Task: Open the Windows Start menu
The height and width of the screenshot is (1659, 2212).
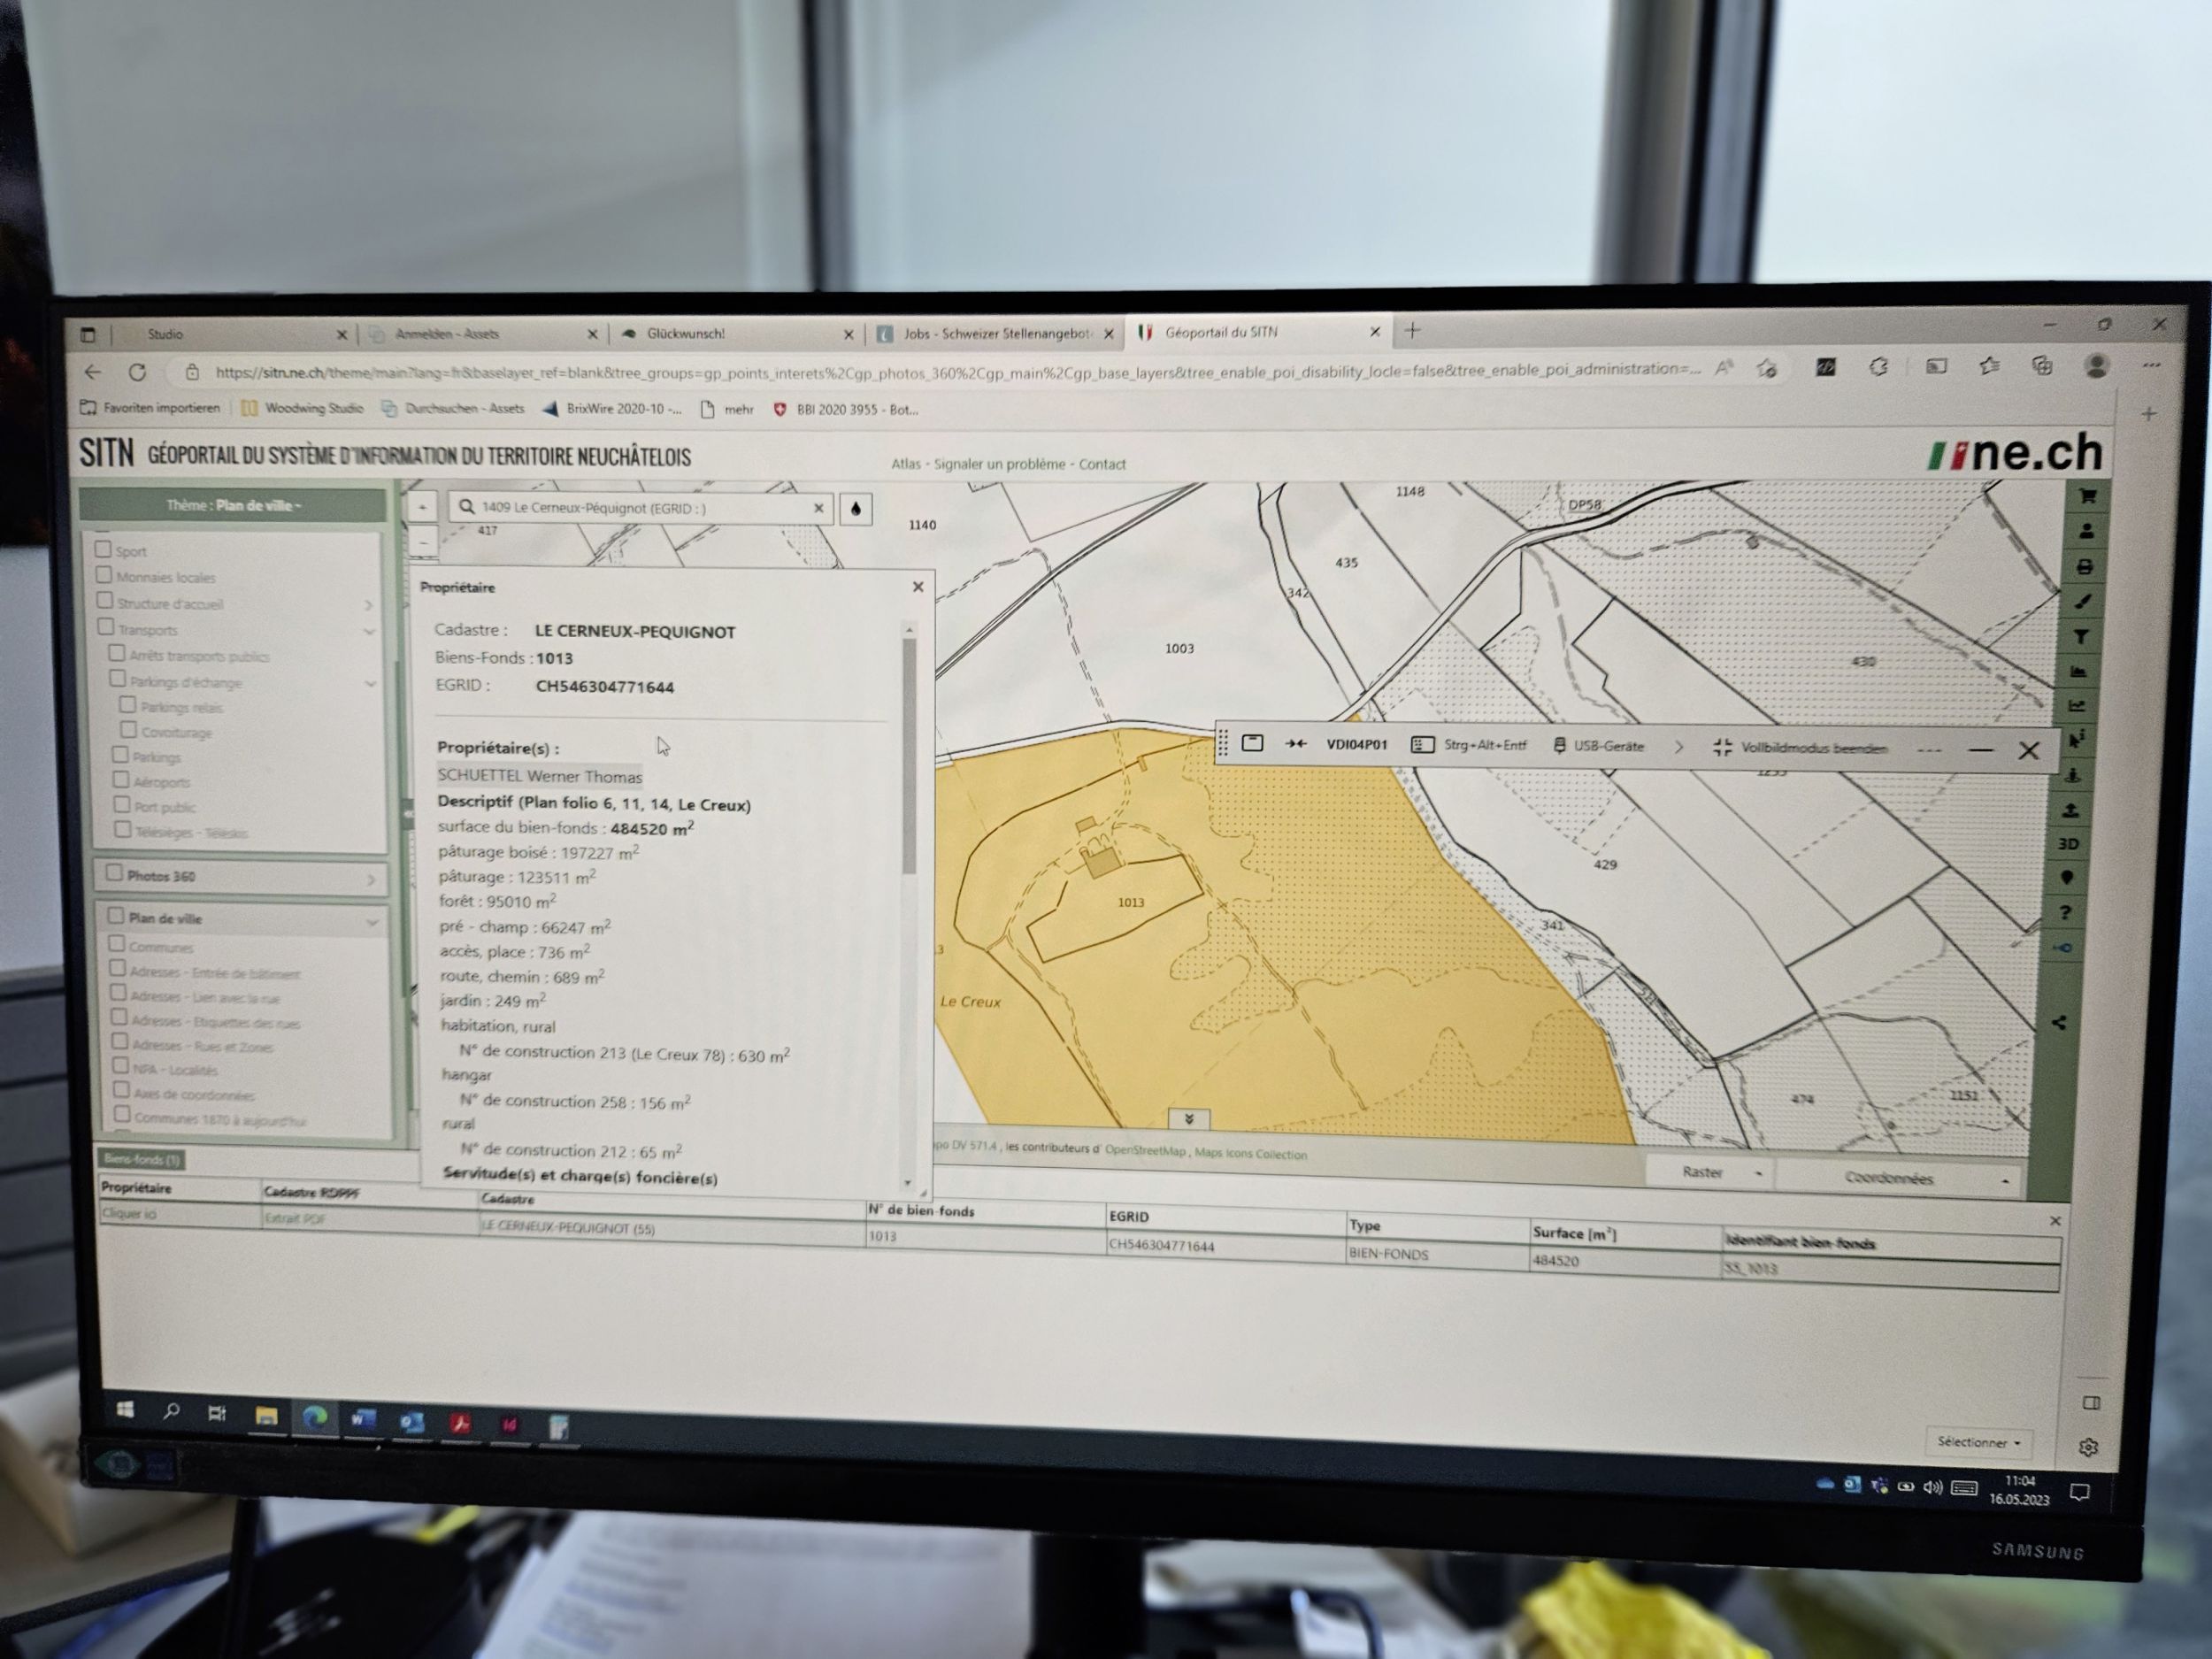Action: coord(125,1410)
